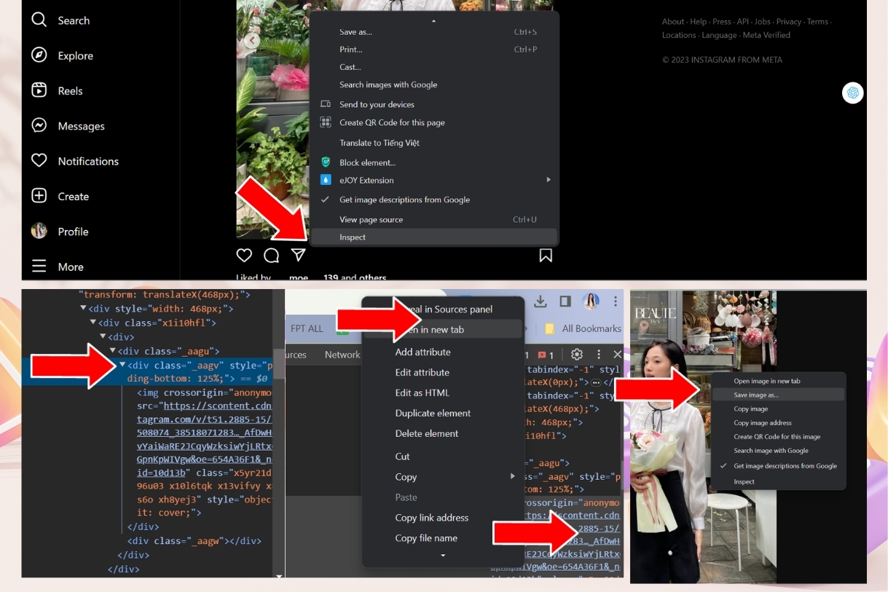
Task: Collapse the selected div class _aagv node
Action: coord(122,365)
